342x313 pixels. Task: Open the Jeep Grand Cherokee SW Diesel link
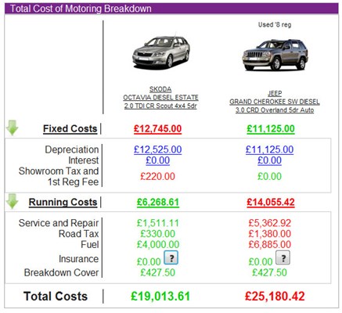[275, 102]
